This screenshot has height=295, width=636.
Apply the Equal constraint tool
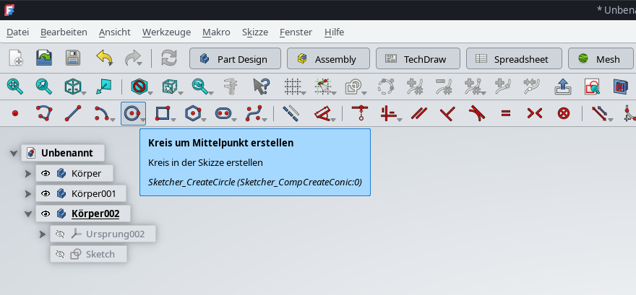pyautogui.click(x=506, y=113)
